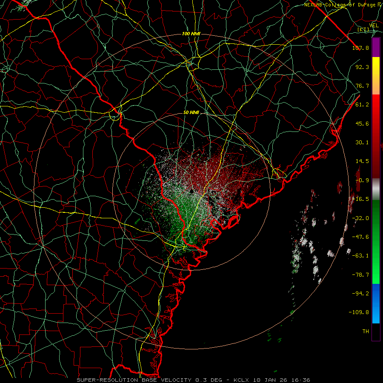The height and width of the screenshot is (383, 383).
Task: Click the 30.1 velocity scale value
Action: [362, 143]
